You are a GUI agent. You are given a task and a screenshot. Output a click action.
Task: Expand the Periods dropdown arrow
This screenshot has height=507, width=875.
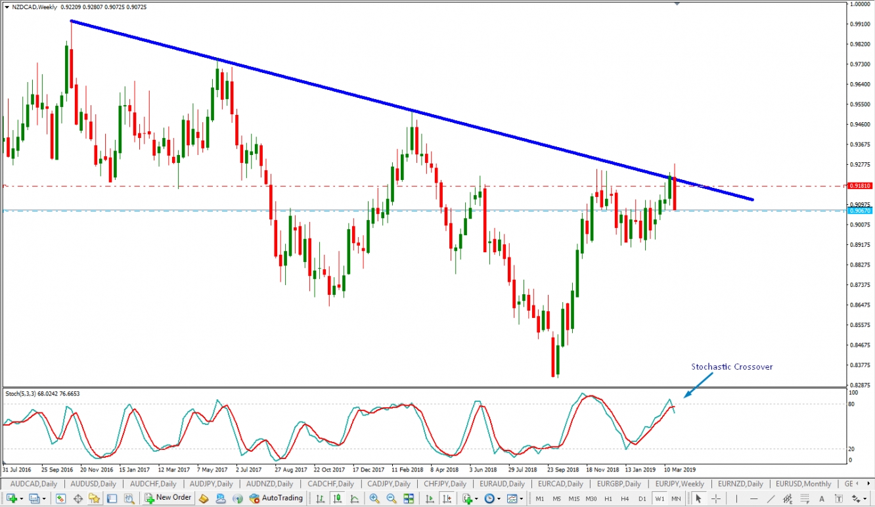(x=499, y=498)
